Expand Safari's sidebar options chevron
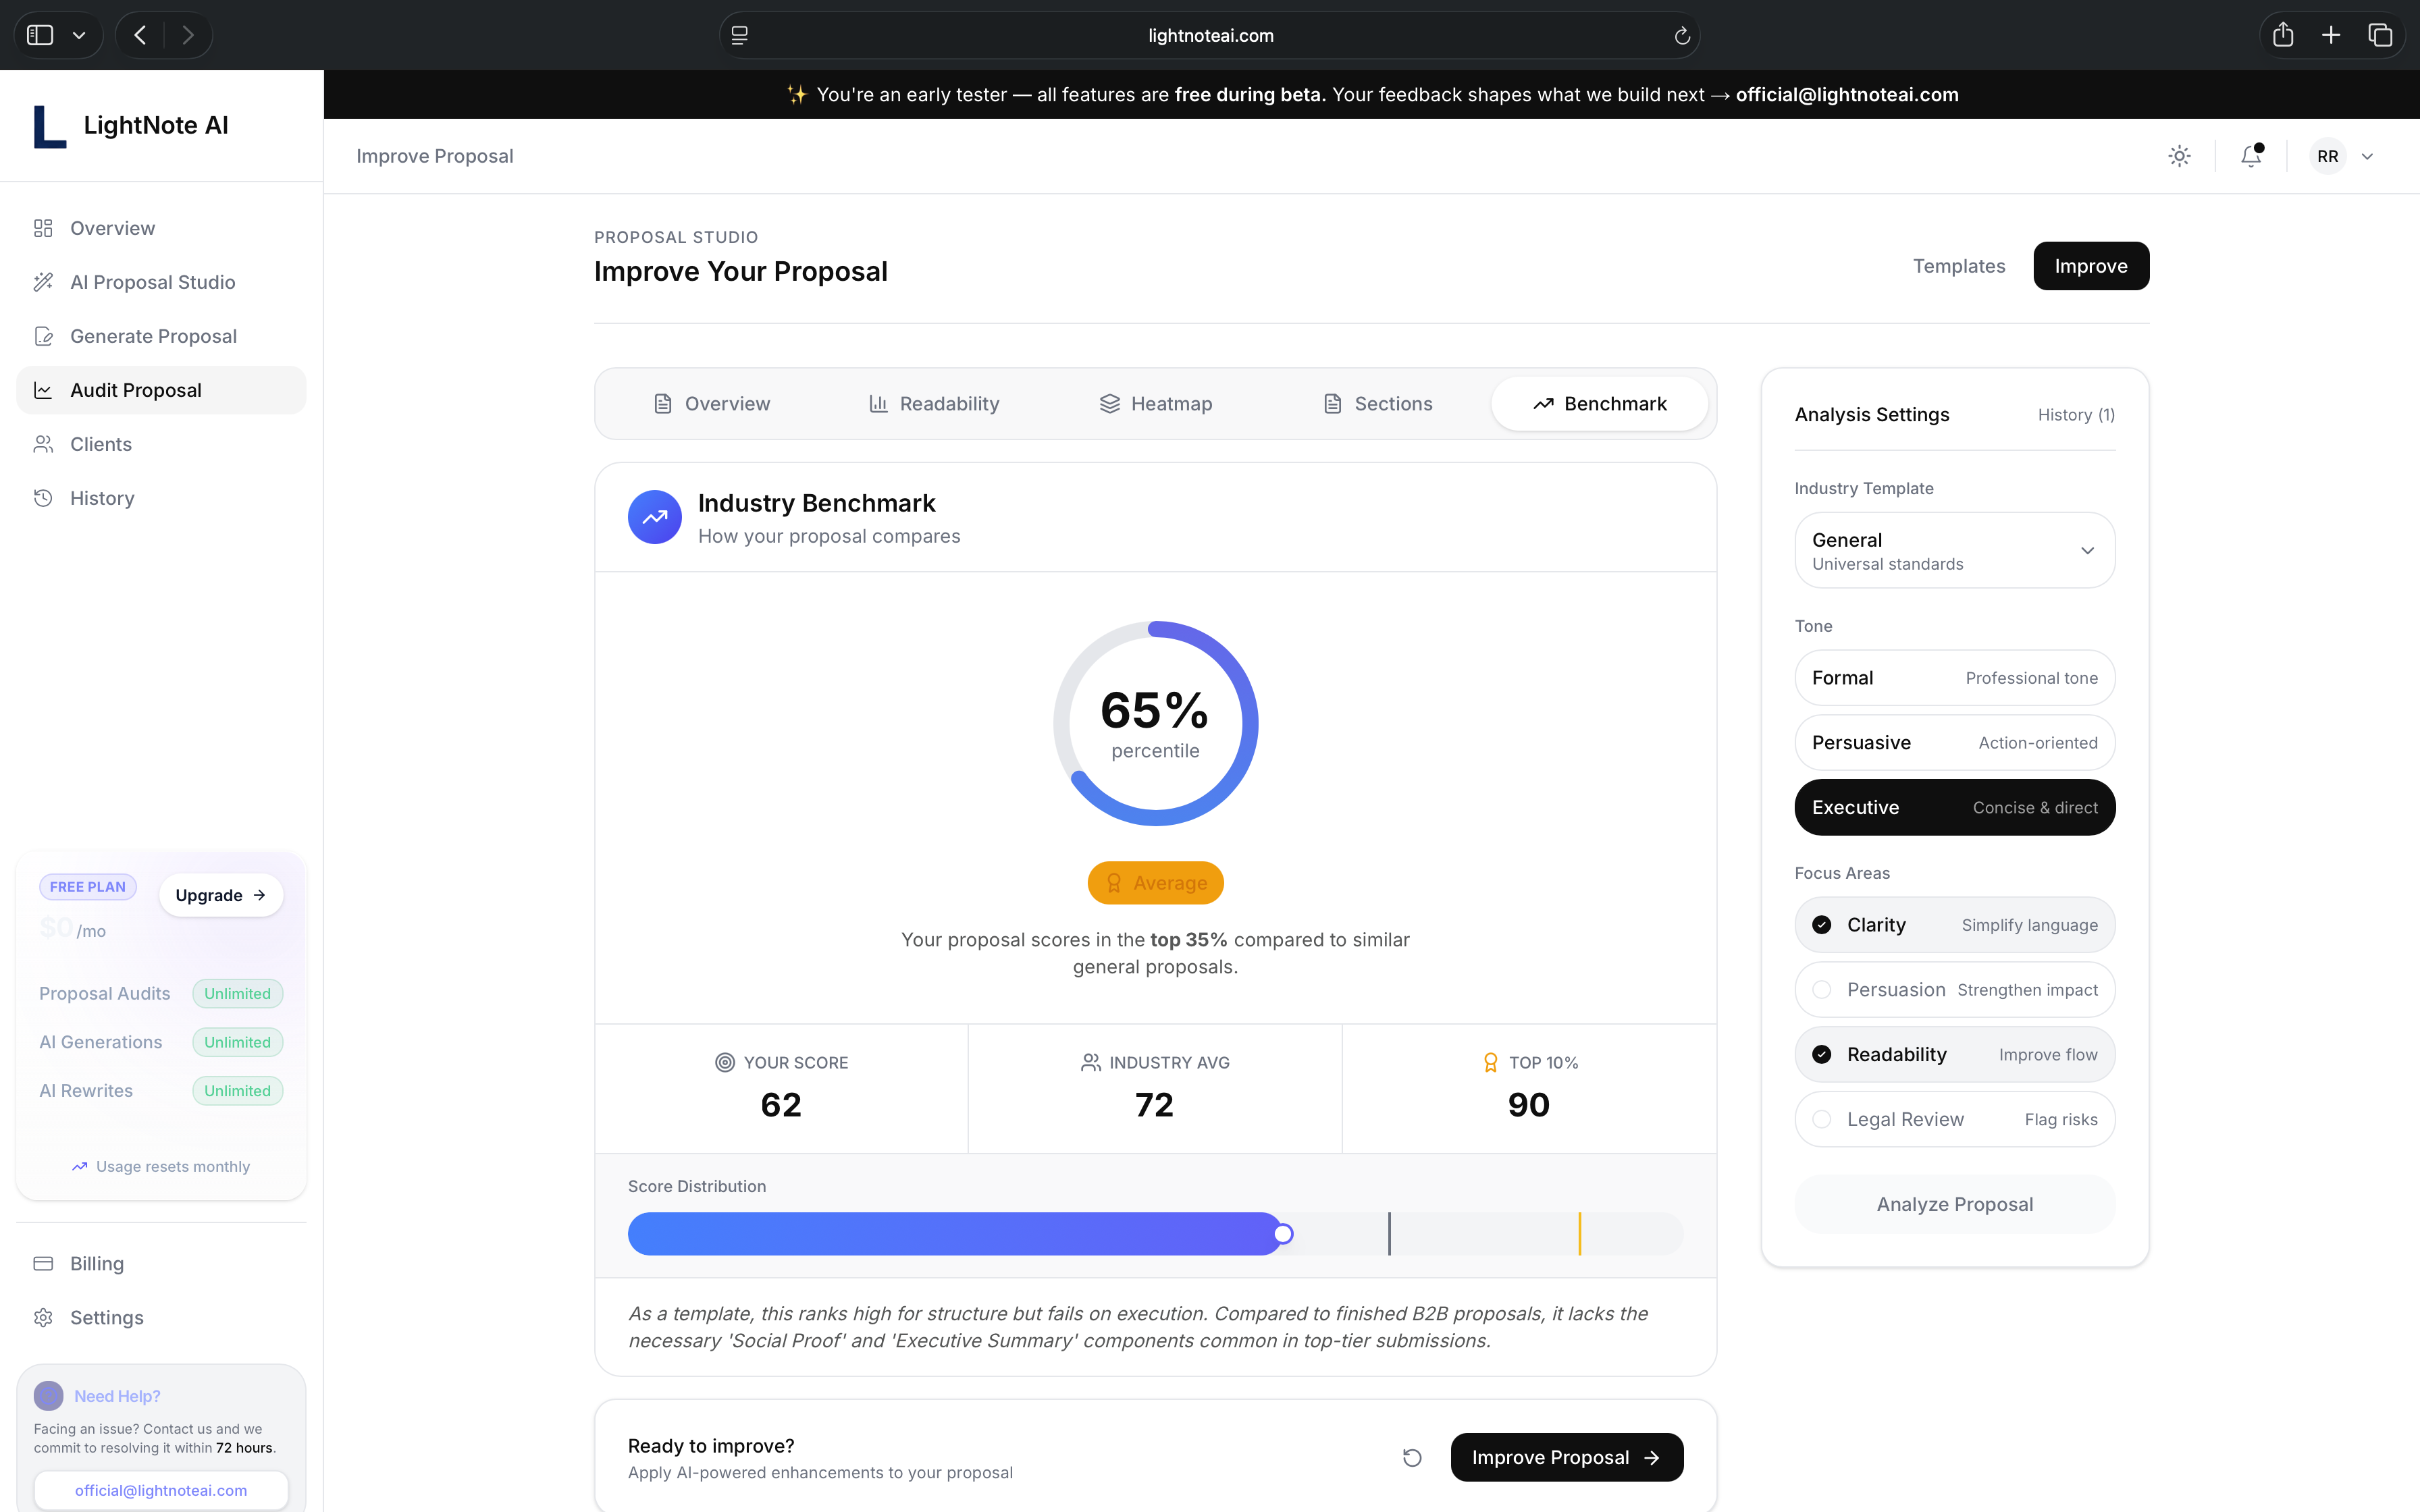This screenshot has width=2420, height=1512. pos(79,36)
